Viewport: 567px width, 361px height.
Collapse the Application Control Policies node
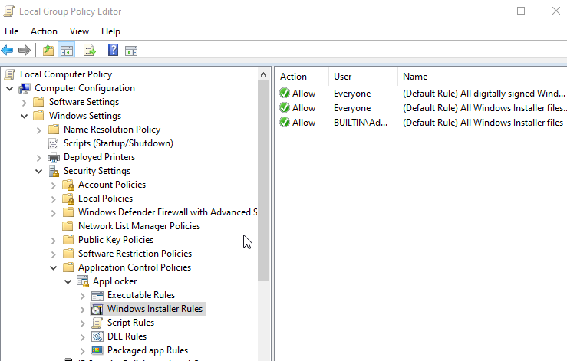click(53, 267)
